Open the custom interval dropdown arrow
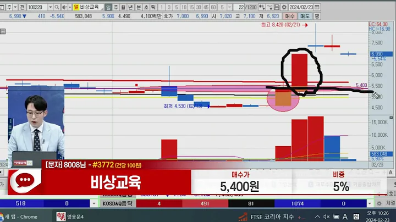Image resolution: width=396 pixels, height=222 pixels. [x=229, y=7]
